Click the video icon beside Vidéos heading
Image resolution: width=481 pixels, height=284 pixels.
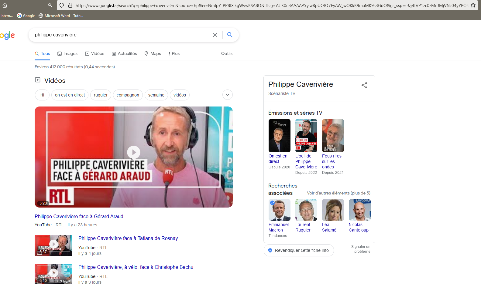pos(38,80)
